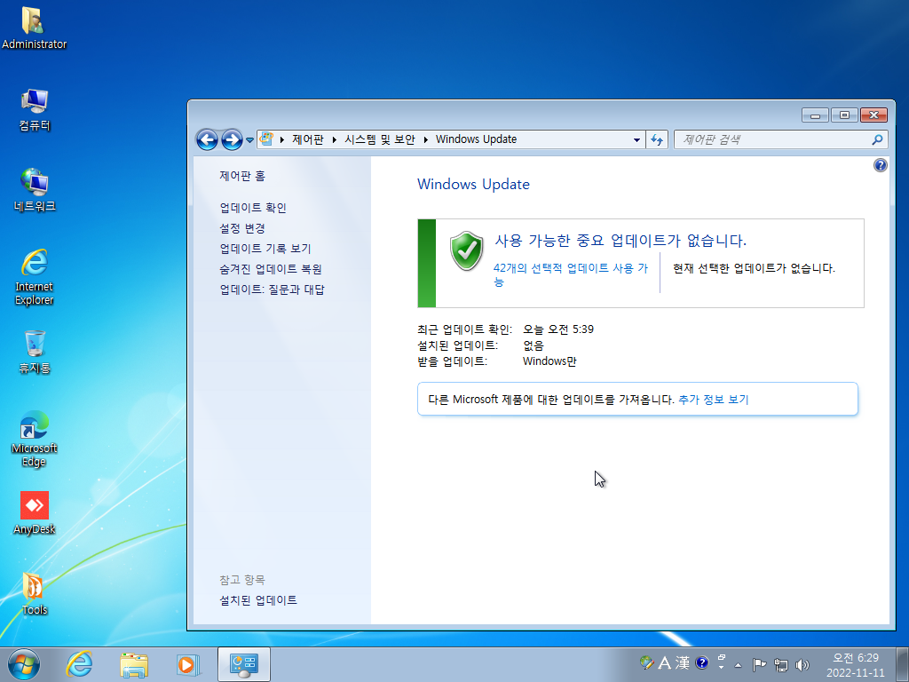909x682 pixels.
Task: Click Control Panel taskbar button
Action: tap(244, 664)
